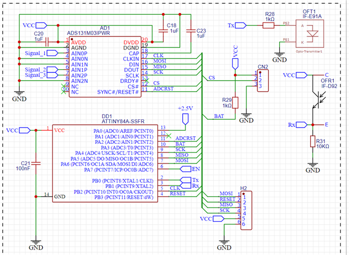The image size is (349, 255).
Task: Click the ADCRST net label at AD1 pin 11
Action: coord(163,89)
